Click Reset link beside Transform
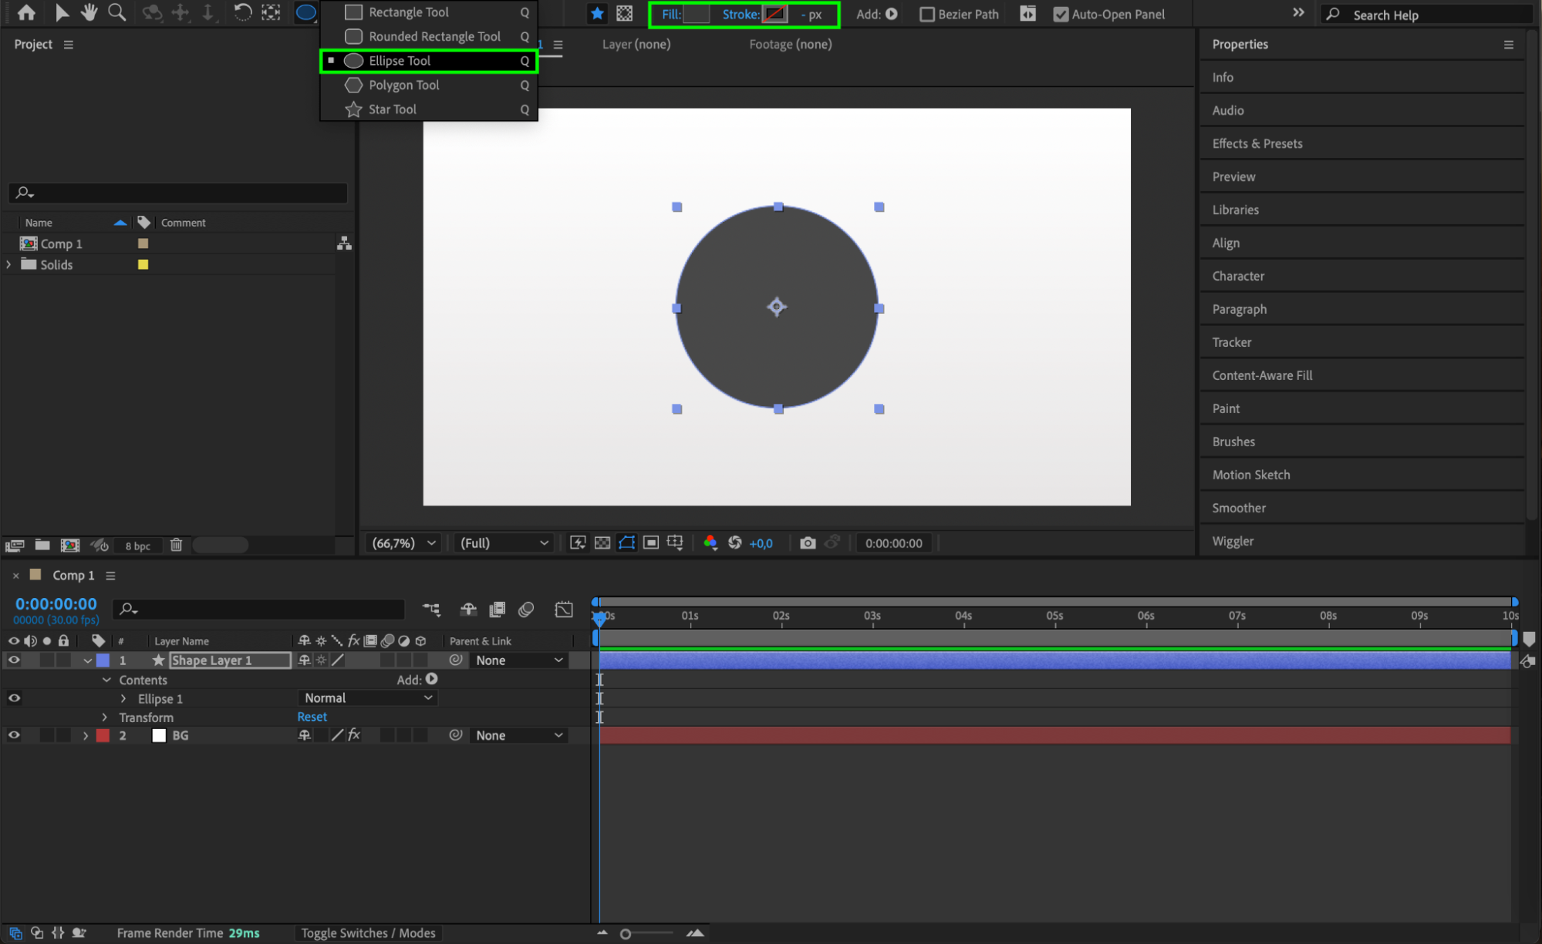The image size is (1542, 944). (x=312, y=717)
